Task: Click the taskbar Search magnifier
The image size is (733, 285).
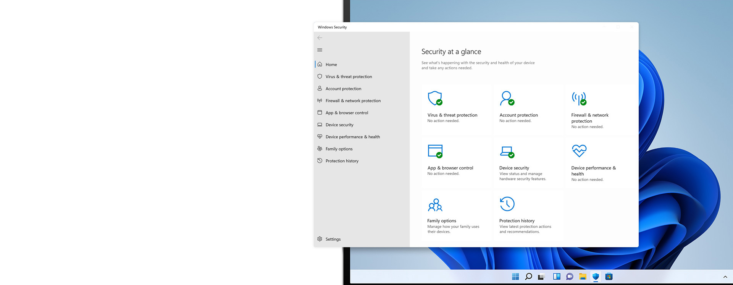Action: [528, 277]
